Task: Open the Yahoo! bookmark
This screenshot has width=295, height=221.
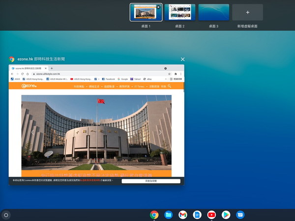Action: (136, 79)
